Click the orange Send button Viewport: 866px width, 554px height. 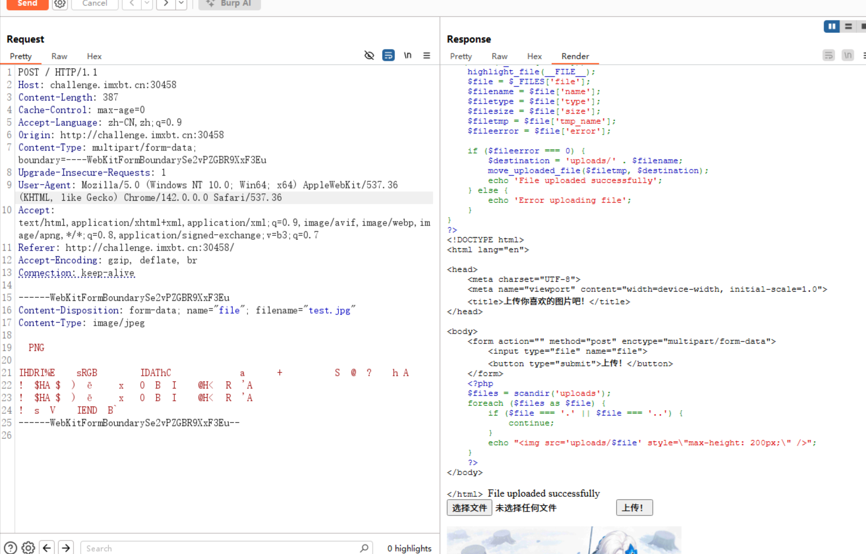[27, 4]
